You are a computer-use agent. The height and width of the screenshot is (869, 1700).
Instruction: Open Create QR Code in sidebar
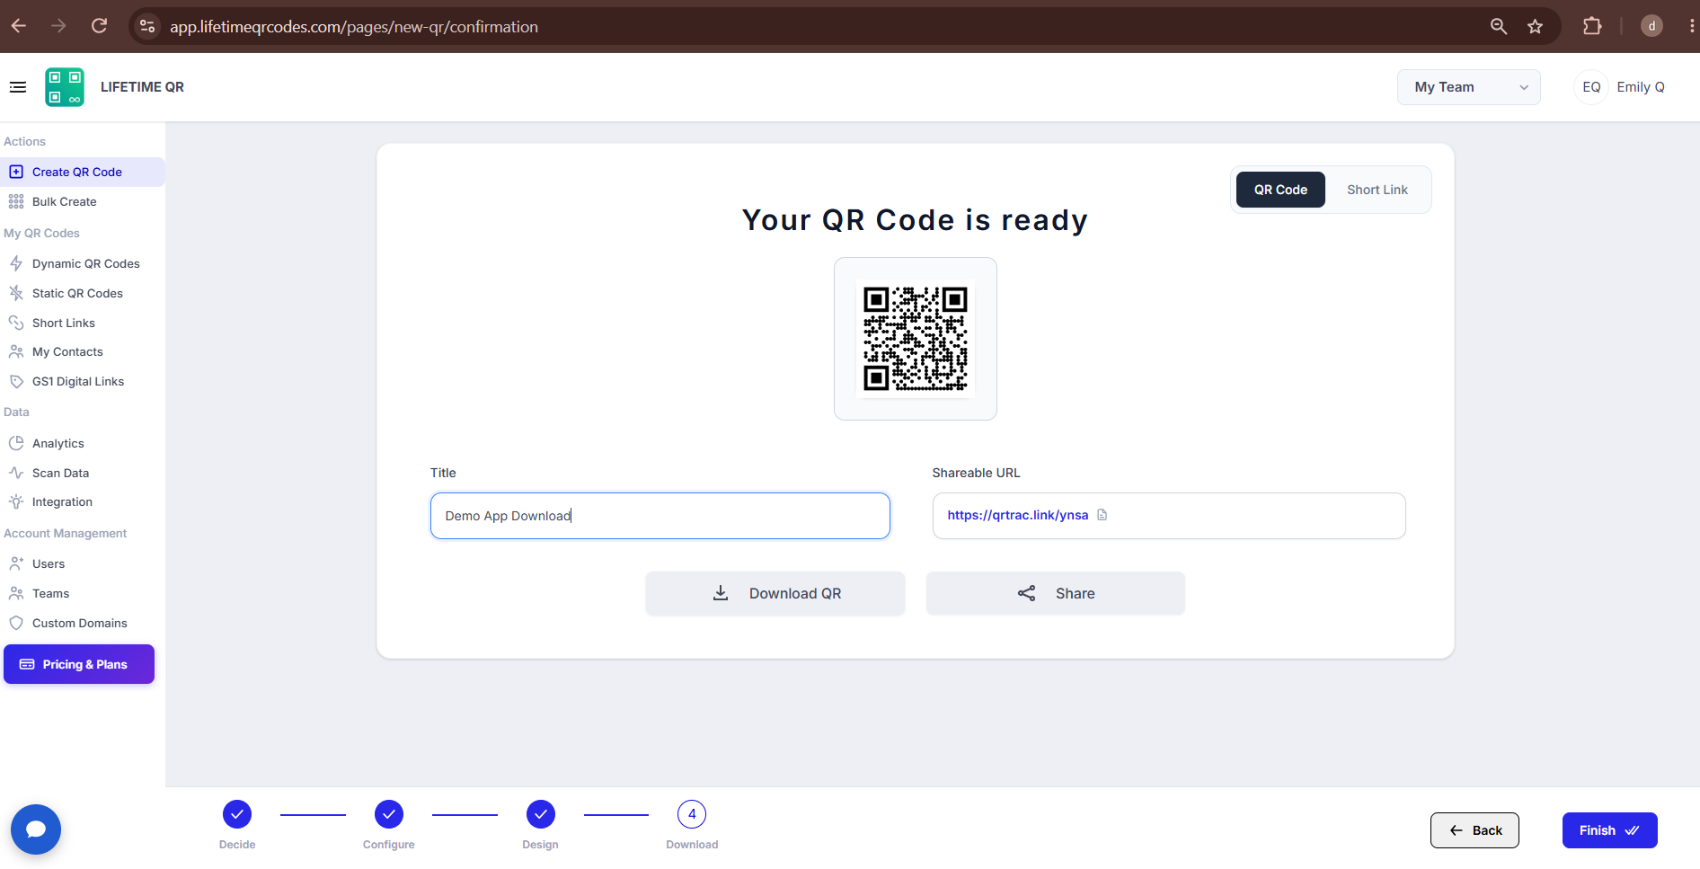pos(82,172)
